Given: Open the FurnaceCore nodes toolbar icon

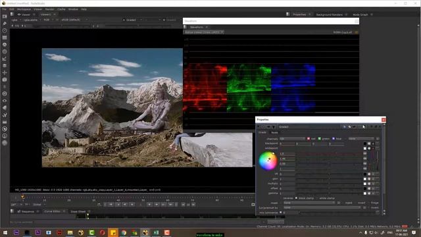Looking at the screenshot, I should [x=5, y=129].
